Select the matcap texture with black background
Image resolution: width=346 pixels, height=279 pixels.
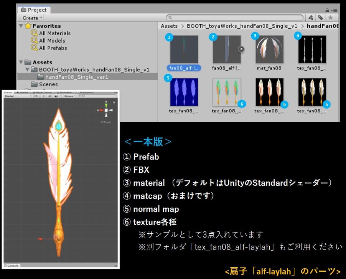pos(312,50)
